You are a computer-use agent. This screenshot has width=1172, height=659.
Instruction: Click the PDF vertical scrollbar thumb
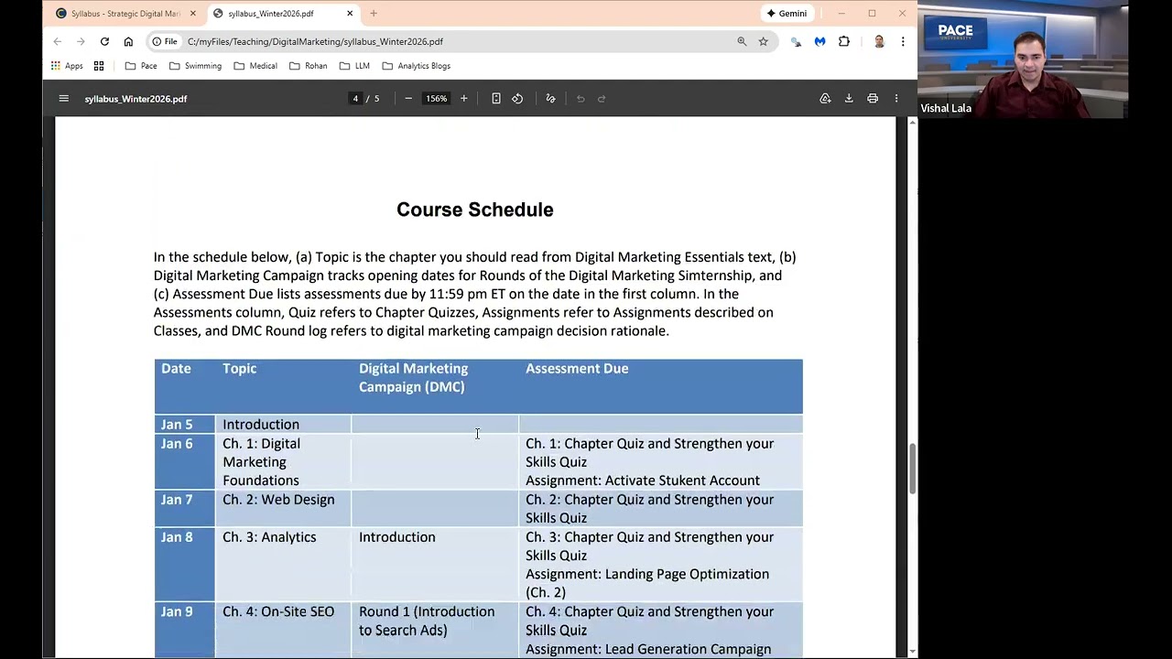(912, 468)
